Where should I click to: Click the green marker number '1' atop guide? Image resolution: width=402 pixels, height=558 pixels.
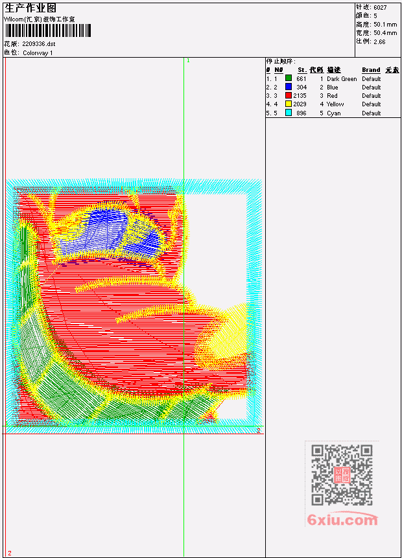(189, 60)
